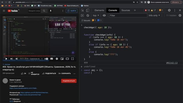Open the channel name Какие-то уроки
This screenshot has height=103, width=183.
15,80
